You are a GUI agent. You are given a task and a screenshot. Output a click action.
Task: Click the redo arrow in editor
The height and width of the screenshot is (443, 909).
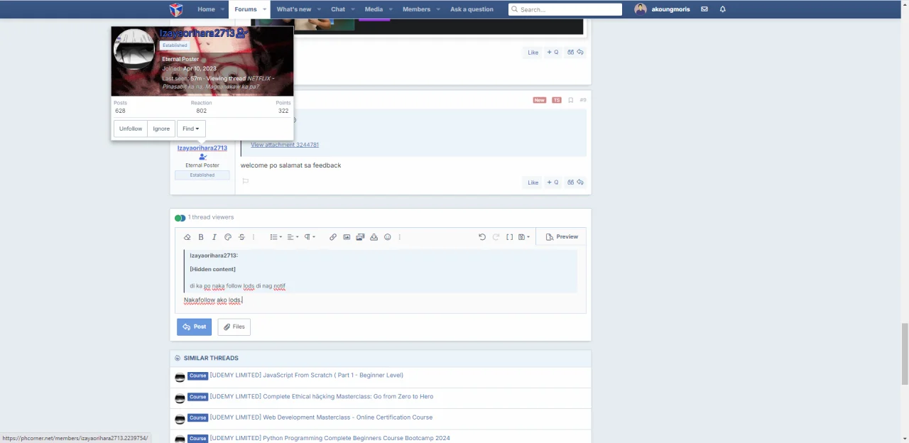coord(496,237)
